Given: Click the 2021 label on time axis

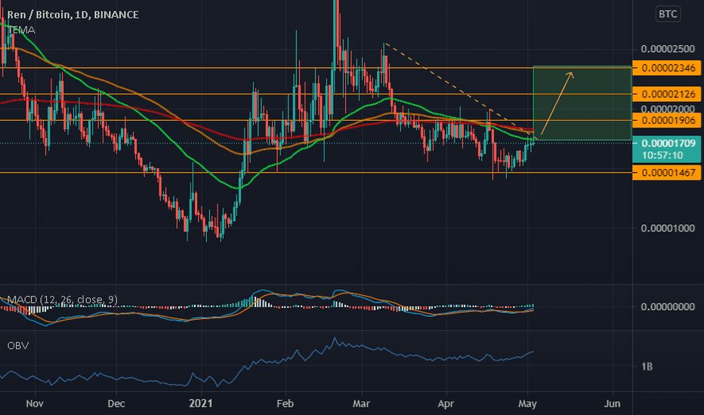Looking at the screenshot, I should [201, 404].
